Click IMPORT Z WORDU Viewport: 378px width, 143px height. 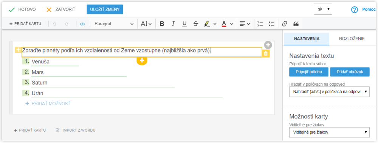[x=76, y=130]
